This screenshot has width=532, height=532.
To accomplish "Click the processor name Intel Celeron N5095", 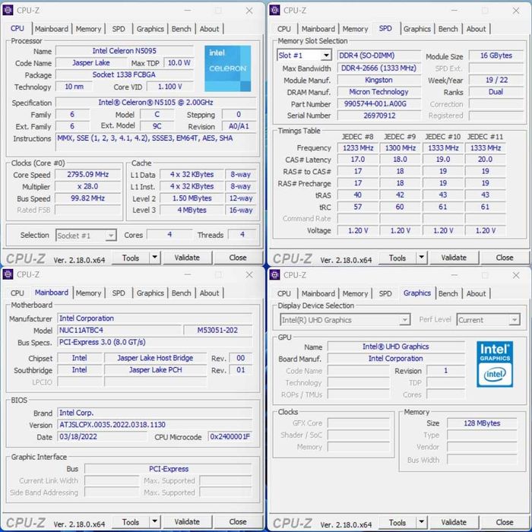I will click(x=125, y=51).
